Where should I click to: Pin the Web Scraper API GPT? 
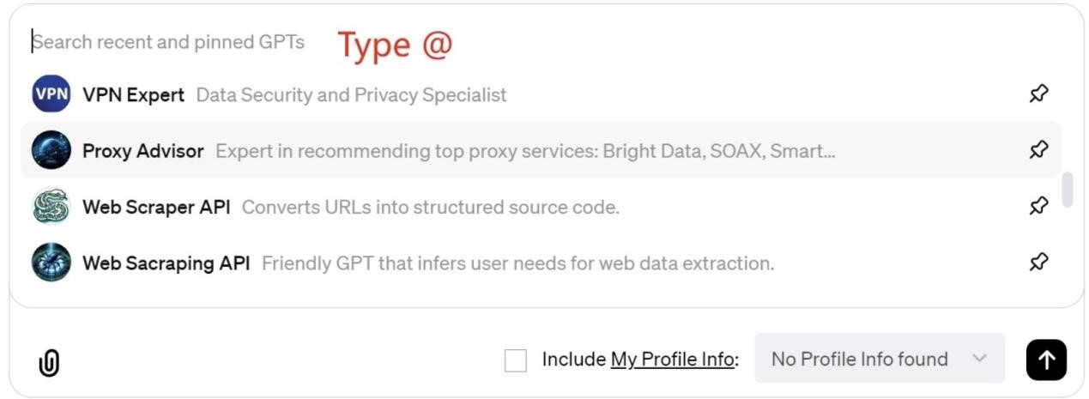click(x=1038, y=206)
